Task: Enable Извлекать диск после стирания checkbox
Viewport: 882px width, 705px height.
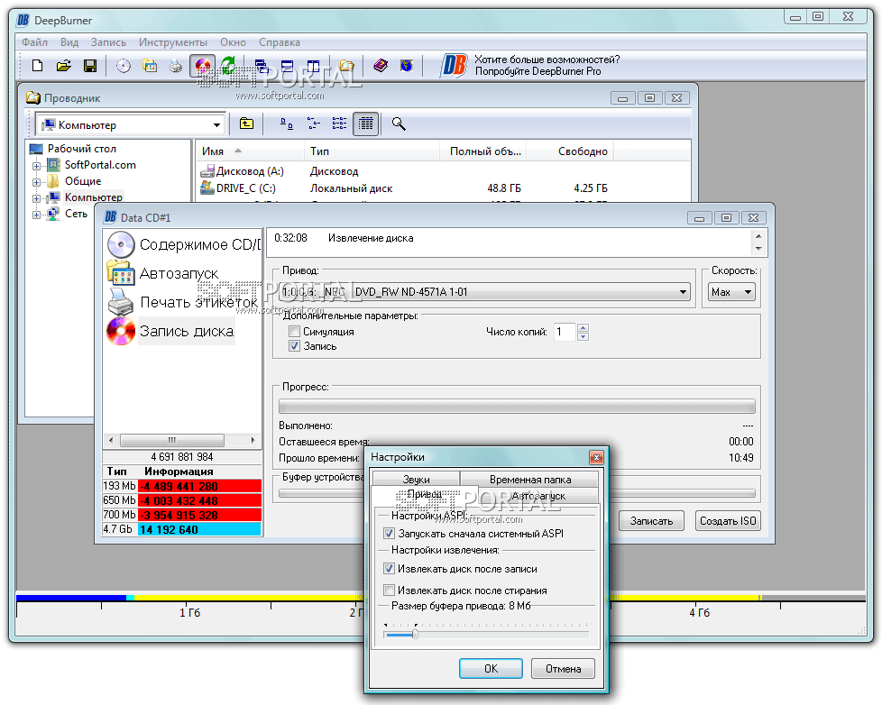Action: tap(389, 591)
